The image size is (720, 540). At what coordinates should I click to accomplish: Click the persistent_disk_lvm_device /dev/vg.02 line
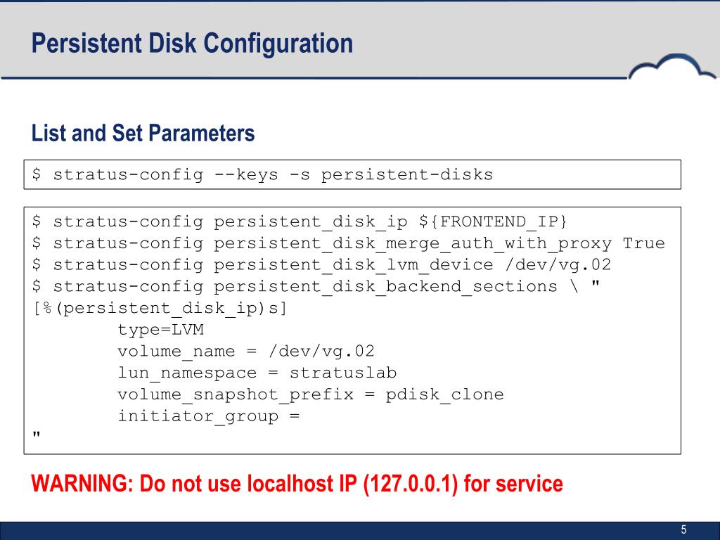click(x=321, y=265)
